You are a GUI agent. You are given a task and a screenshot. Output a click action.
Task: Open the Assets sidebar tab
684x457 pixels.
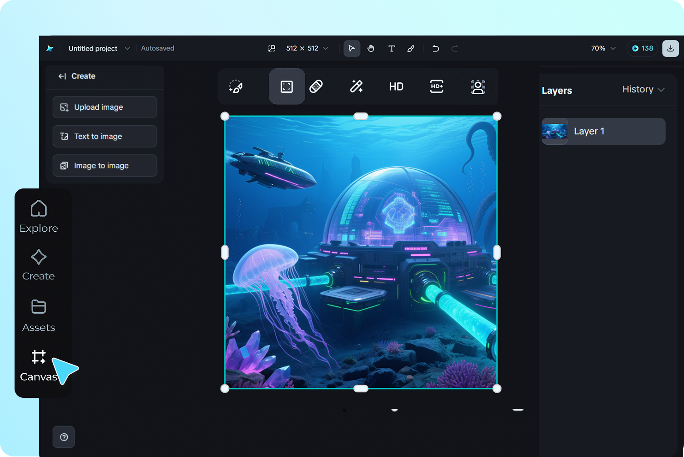coord(39,316)
